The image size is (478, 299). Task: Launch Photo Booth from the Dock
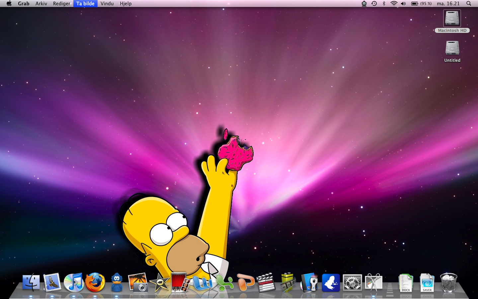coord(180,282)
